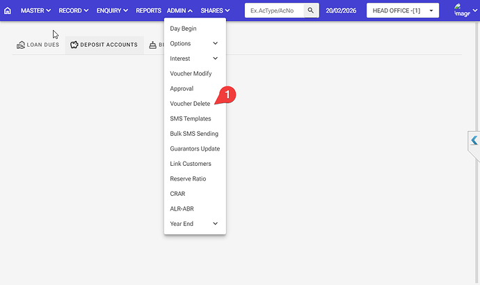Viewport: 480px width, 285px height.
Task: Select Guarantors Update menu item
Action: pos(195,148)
